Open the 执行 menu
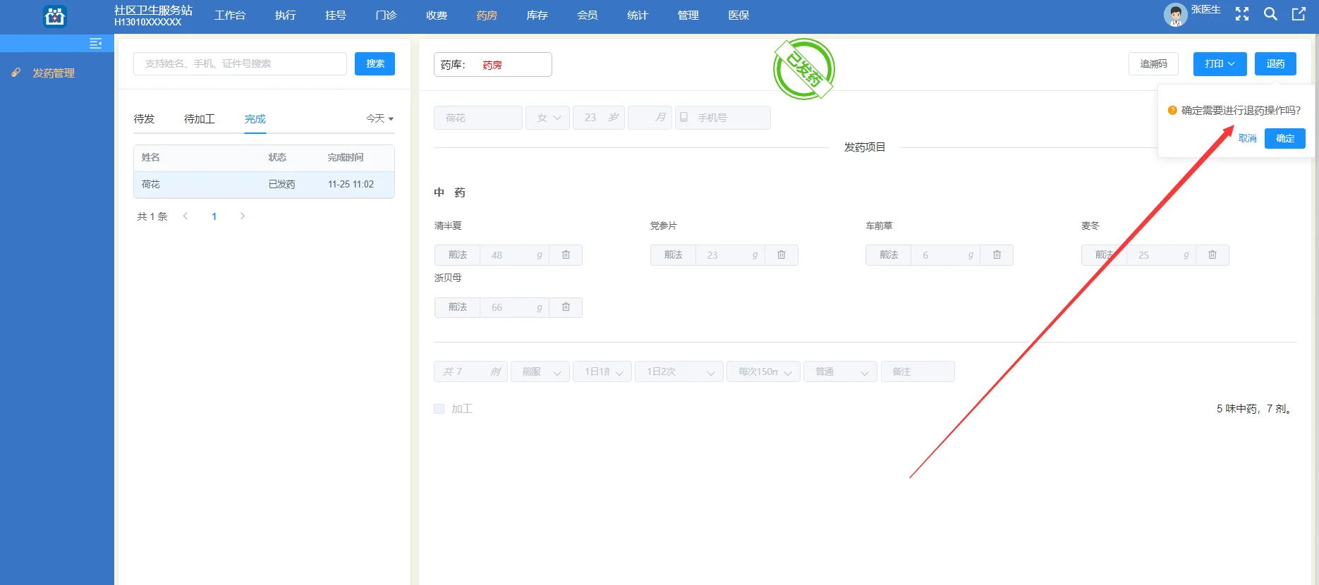 (286, 16)
